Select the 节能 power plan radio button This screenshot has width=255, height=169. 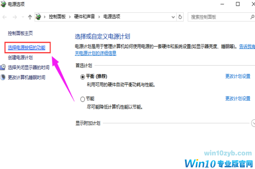(82, 99)
